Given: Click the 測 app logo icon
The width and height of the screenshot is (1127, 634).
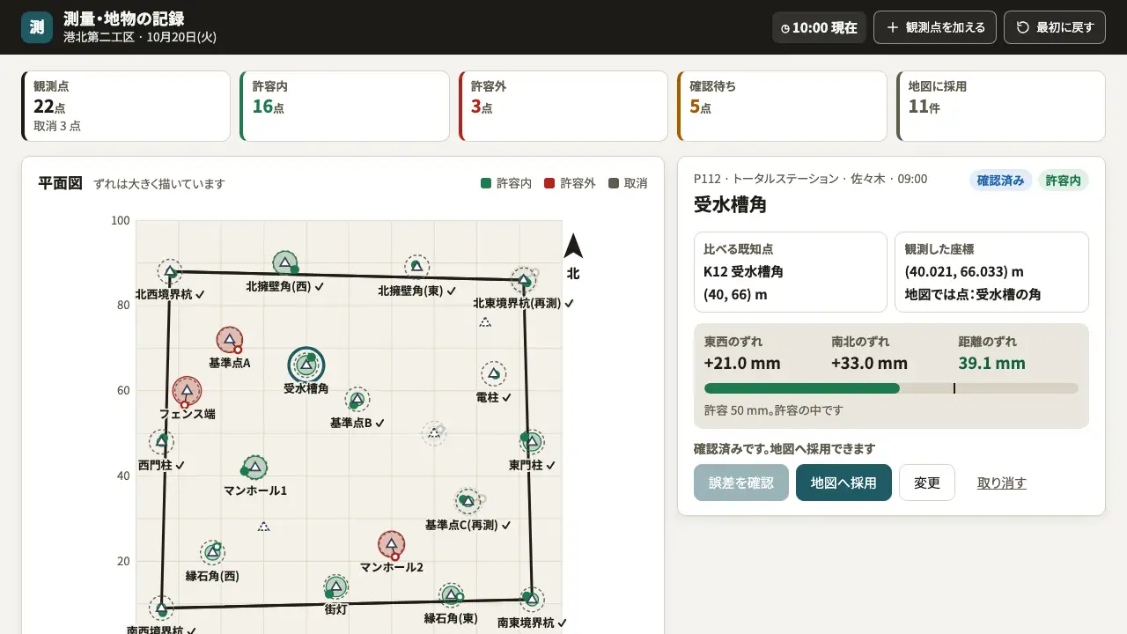Looking at the screenshot, I should pos(37,27).
